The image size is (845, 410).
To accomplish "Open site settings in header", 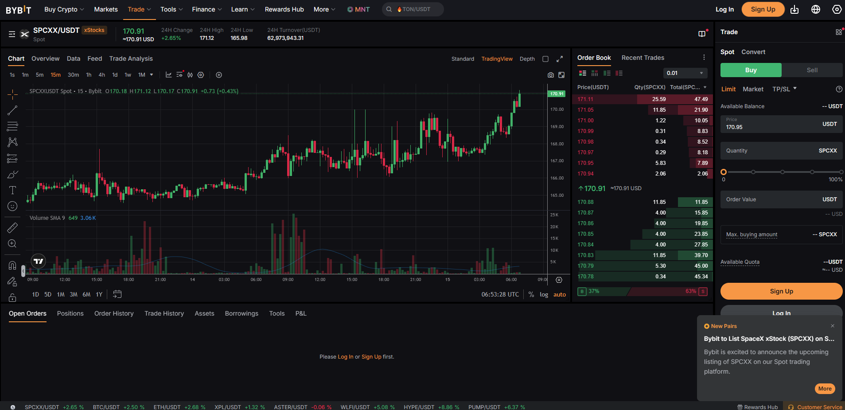I will 837,9.
